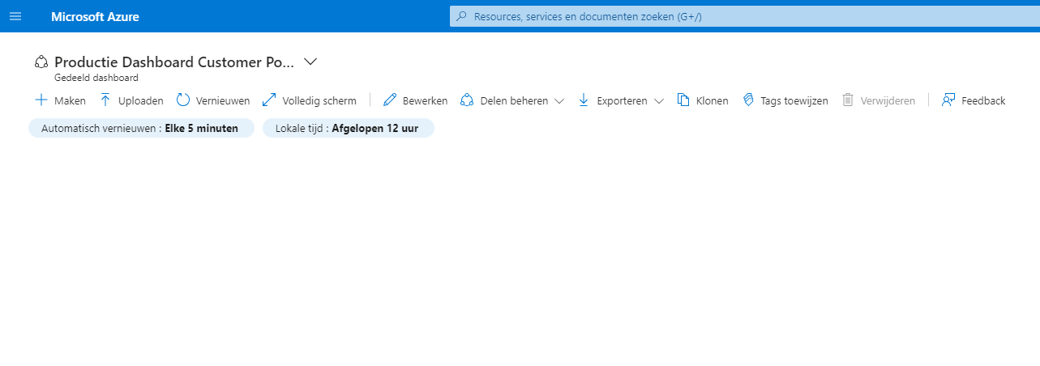Open Feedback via person icon

tap(948, 100)
